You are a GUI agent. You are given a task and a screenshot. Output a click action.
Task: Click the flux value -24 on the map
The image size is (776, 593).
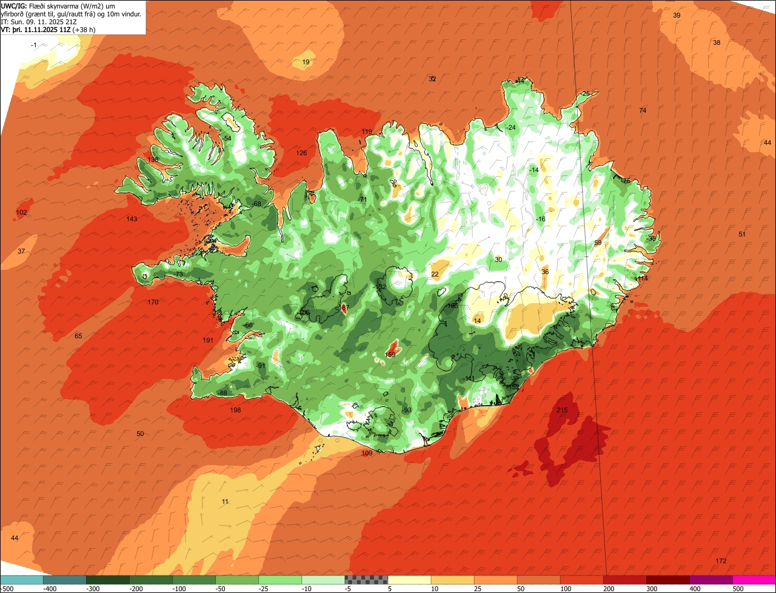coord(510,127)
